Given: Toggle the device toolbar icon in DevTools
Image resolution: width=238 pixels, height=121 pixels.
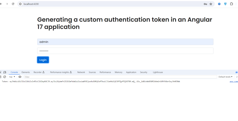Looking at the screenshot, I should 5,72.
